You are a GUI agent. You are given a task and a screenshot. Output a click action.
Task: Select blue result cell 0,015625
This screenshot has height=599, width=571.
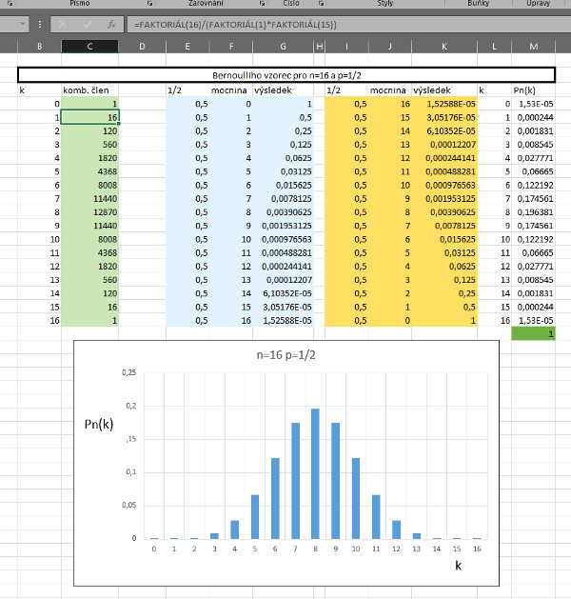point(283,186)
